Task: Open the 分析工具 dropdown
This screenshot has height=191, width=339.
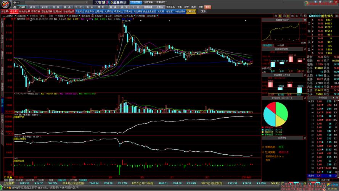Action: 135,16
